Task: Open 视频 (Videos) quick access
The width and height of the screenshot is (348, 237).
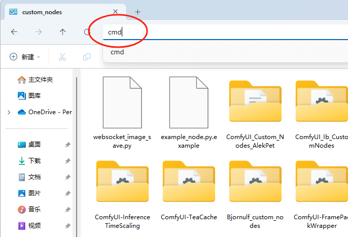Action: pos(29,226)
